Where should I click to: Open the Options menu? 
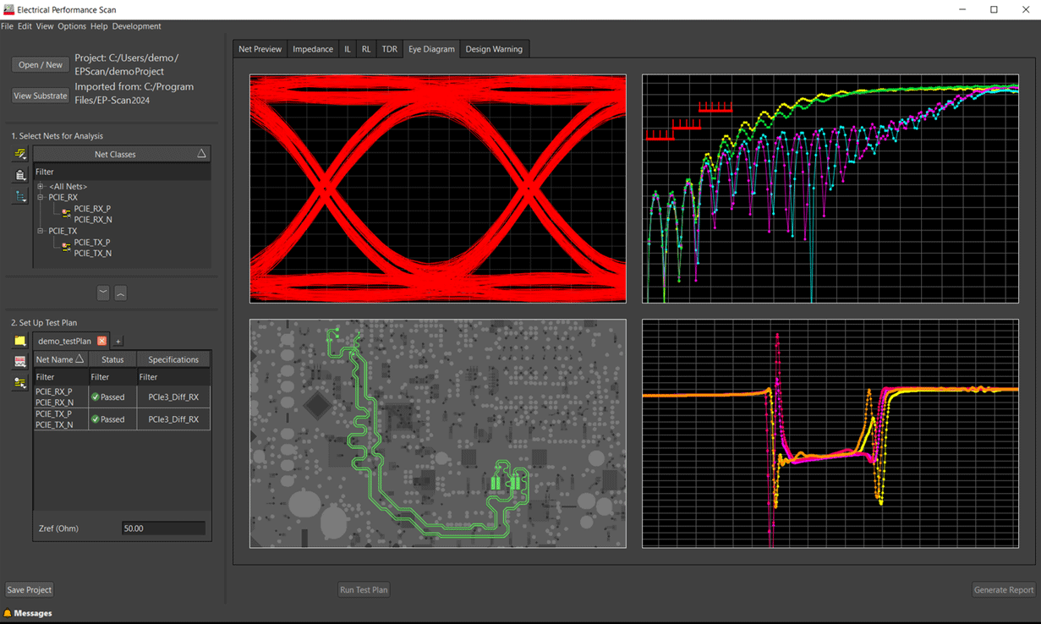[72, 26]
